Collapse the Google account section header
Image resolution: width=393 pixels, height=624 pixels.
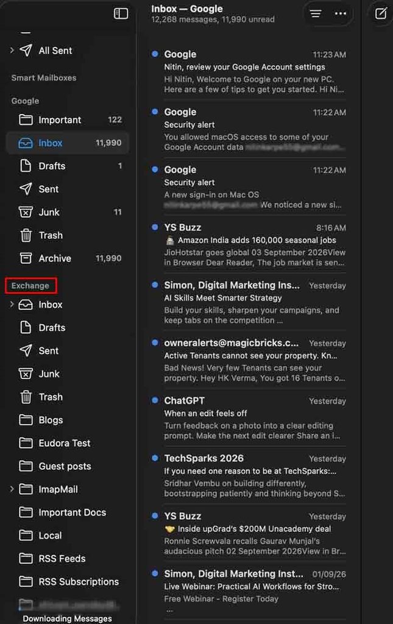(x=25, y=101)
